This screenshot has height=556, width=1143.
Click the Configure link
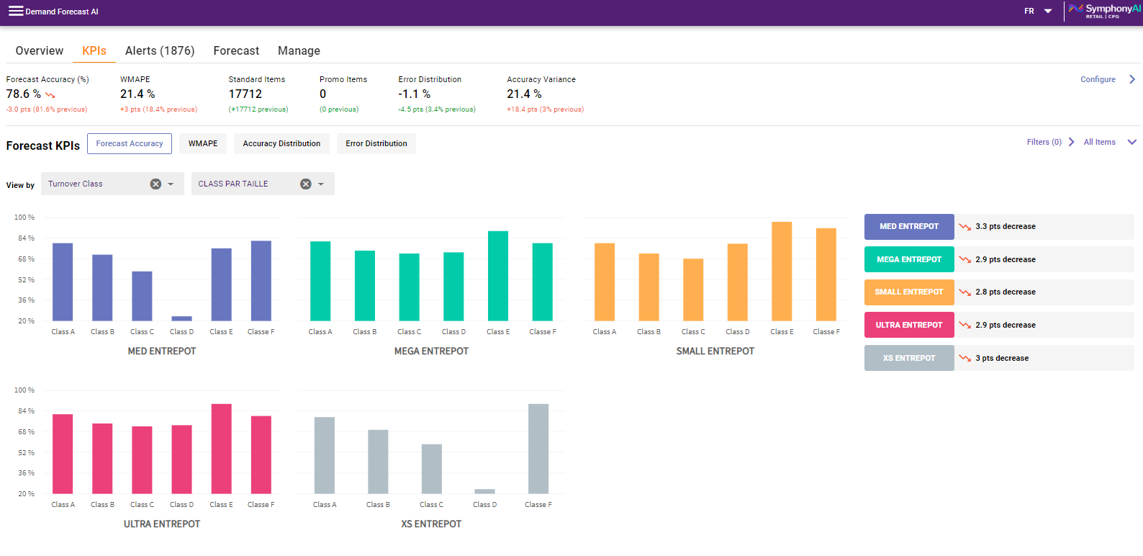pyautogui.click(x=1098, y=79)
